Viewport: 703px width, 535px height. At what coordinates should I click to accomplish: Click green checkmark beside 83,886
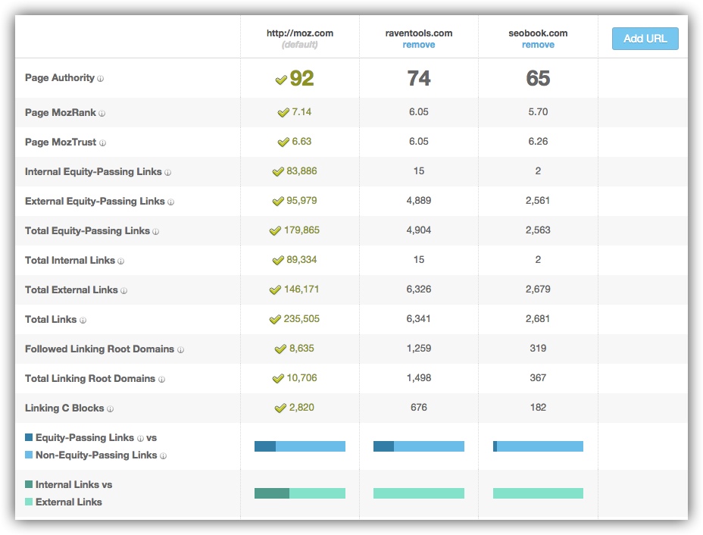coord(278,172)
